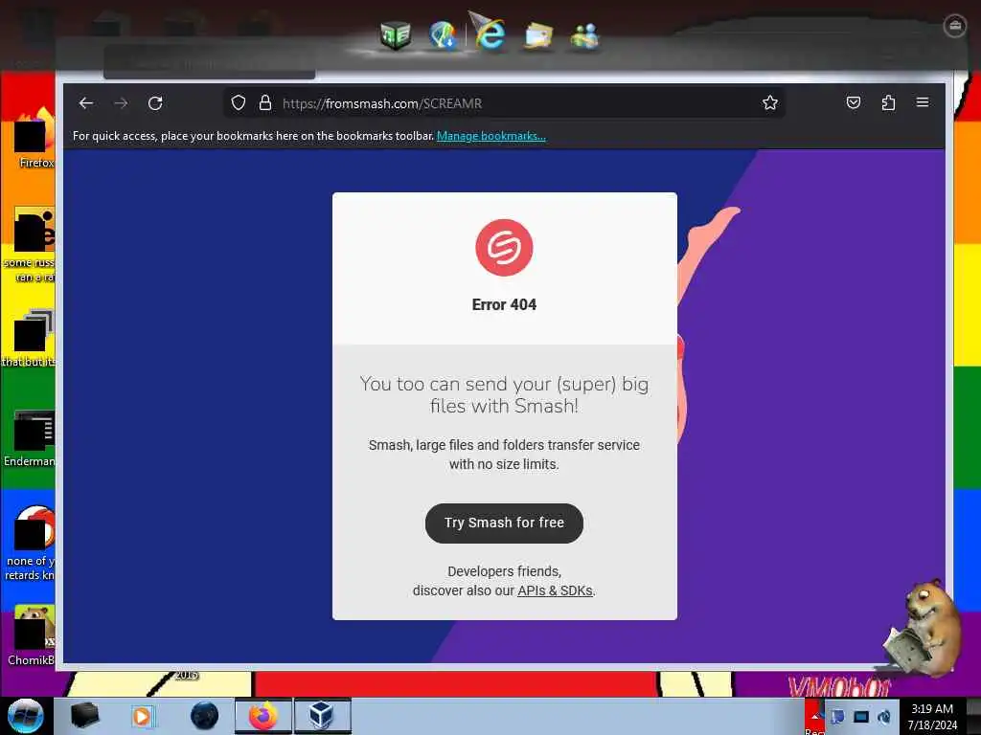Launch Internet Explorer from the top dock

pyautogui.click(x=489, y=33)
